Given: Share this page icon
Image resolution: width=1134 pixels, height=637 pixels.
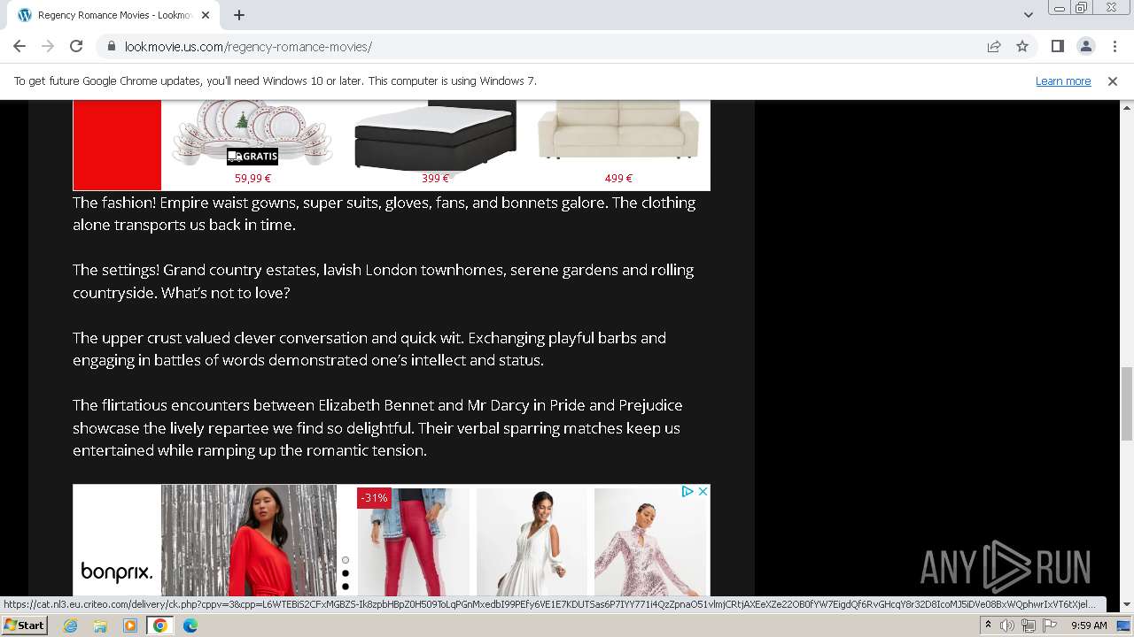Looking at the screenshot, I should pos(994,46).
